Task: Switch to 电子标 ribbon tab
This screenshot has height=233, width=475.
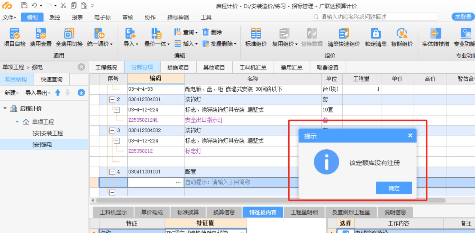Action: [102, 17]
